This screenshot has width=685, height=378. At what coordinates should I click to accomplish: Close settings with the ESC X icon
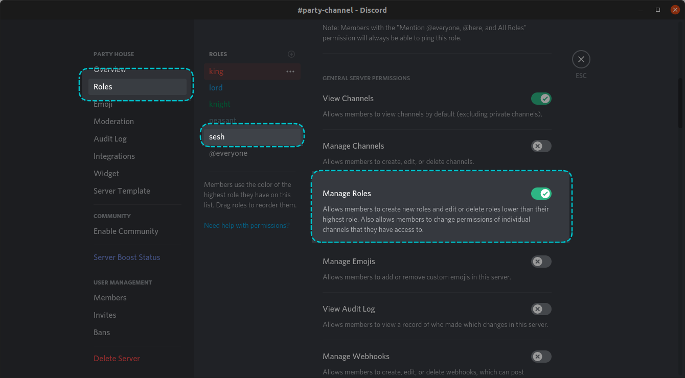click(581, 59)
